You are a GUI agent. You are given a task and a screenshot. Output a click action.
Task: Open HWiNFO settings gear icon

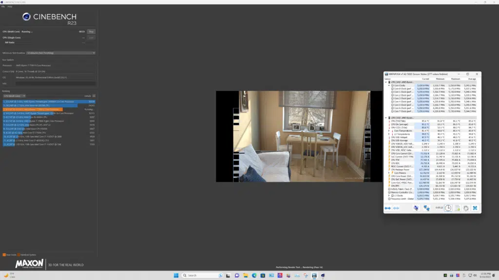click(466, 208)
